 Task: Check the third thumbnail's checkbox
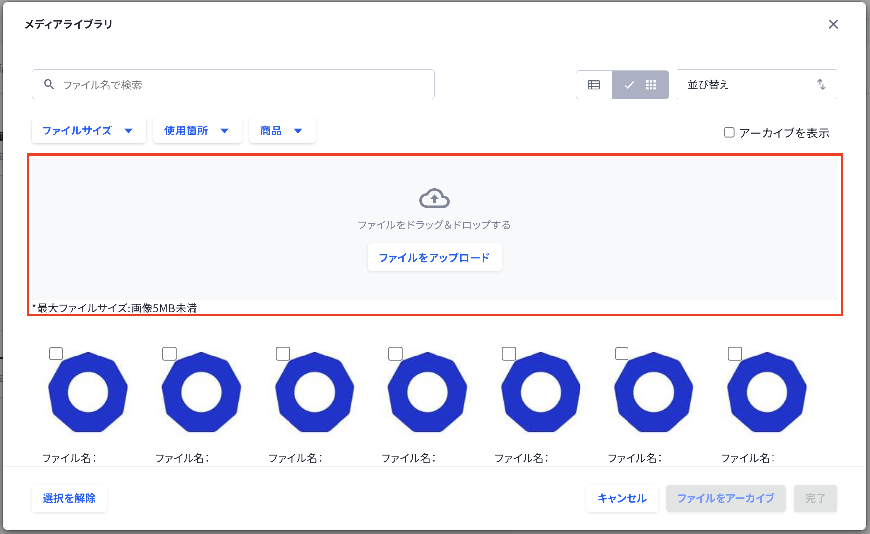(x=283, y=354)
